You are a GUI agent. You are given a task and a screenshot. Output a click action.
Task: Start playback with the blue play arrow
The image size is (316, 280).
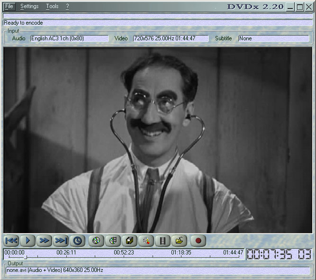(x=27, y=240)
